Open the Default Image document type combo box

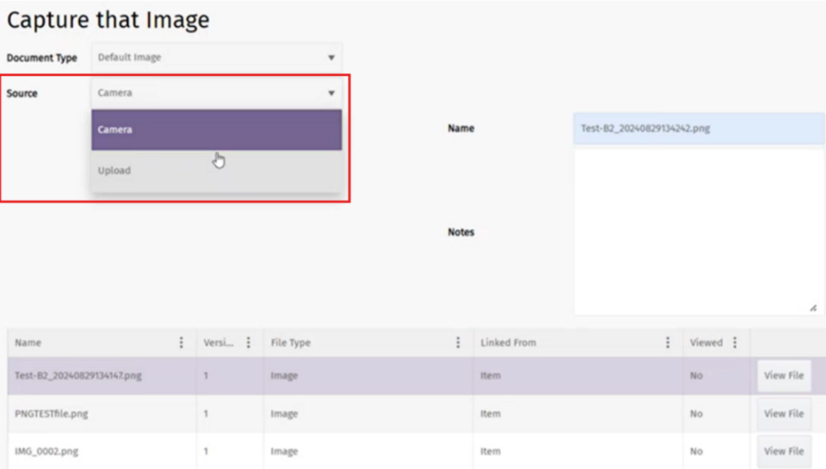click(217, 57)
